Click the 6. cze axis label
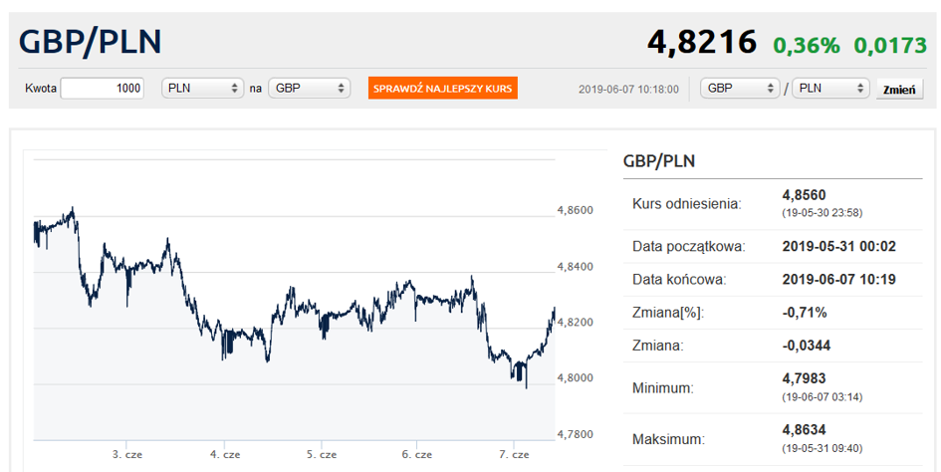The width and height of the screenshot is (941, 472). pos(417,455)
